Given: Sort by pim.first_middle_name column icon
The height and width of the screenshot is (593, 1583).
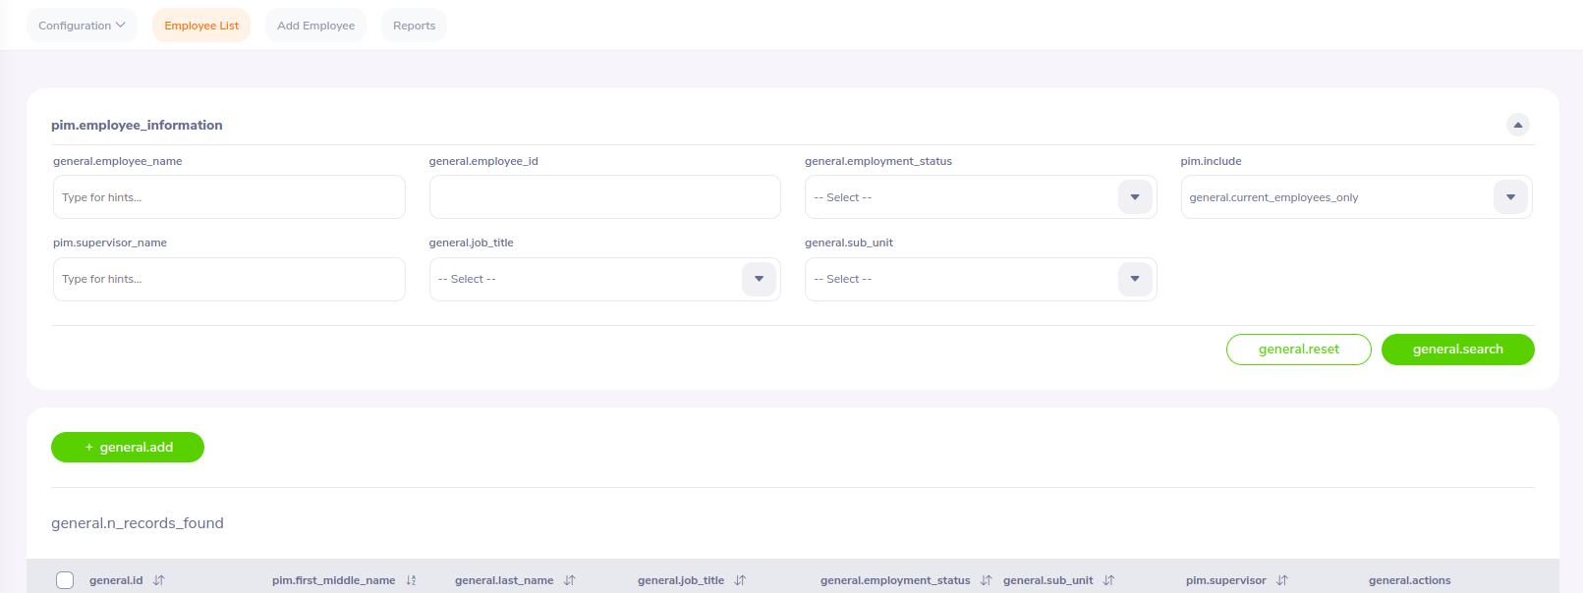Looking at the screenshot, I should tap(412, 580).
